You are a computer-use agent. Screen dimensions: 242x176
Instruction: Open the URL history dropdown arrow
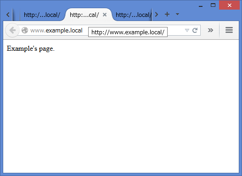(187, 30)
